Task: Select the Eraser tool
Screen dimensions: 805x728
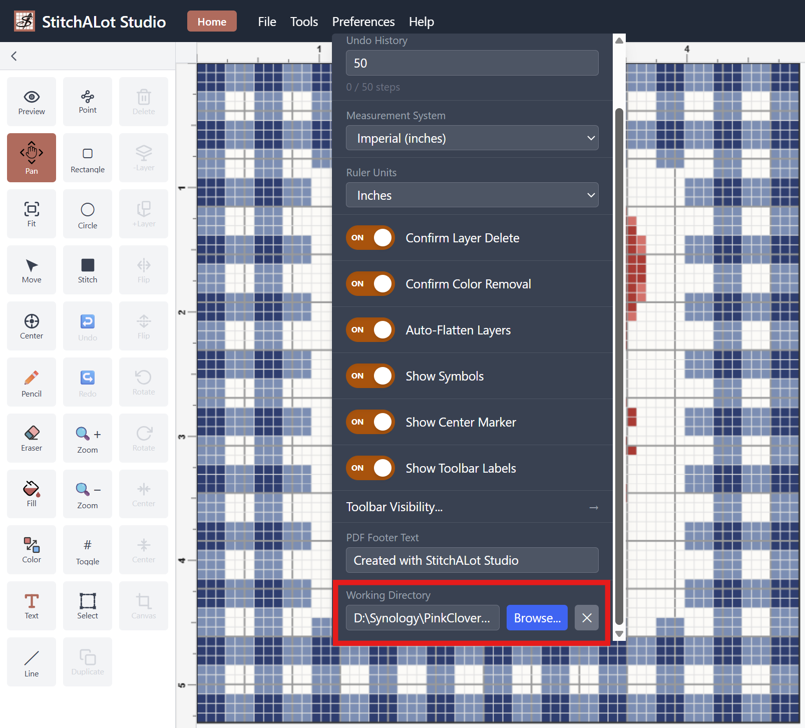Action: [32, 438]
